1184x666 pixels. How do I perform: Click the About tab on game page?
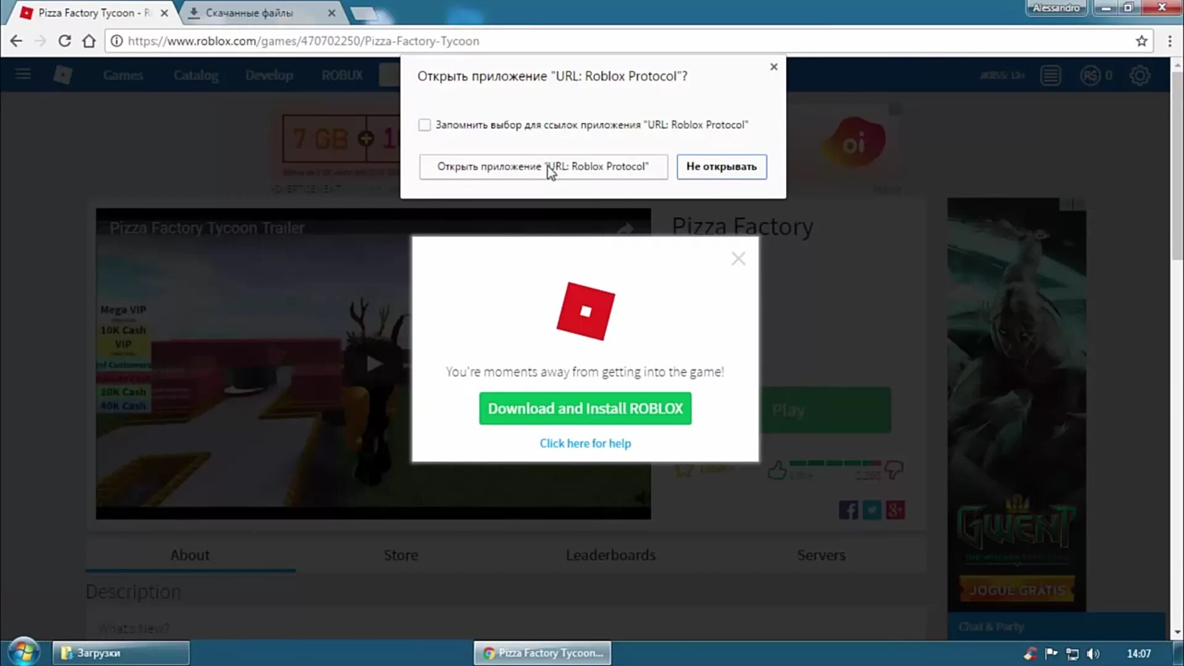point(189,554)
